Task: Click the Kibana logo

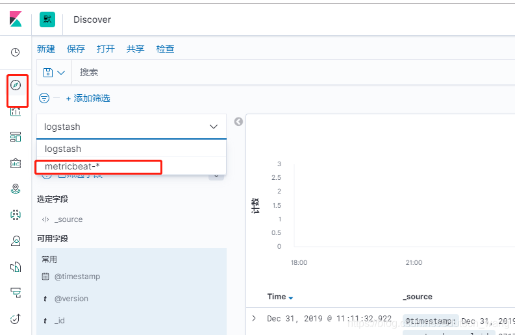Action: [x=16, y=19]
